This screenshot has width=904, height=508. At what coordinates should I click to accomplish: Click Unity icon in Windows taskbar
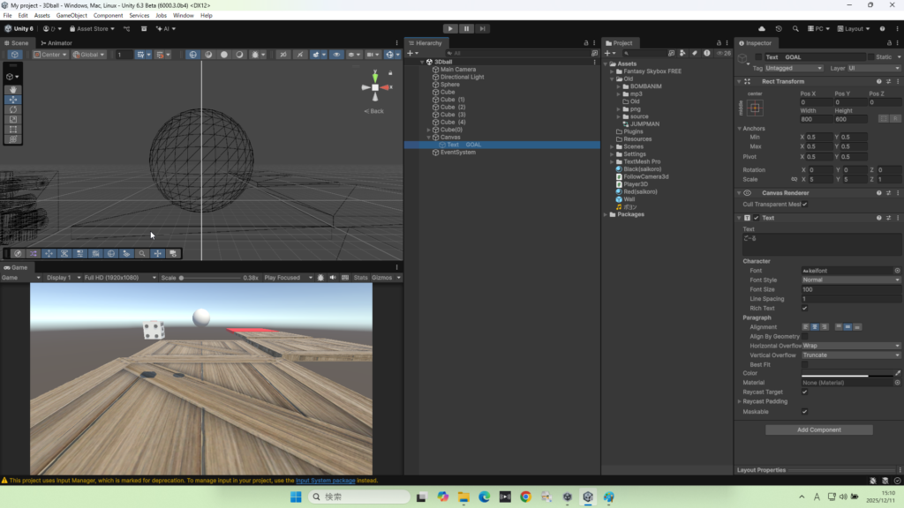pos(588,497)
